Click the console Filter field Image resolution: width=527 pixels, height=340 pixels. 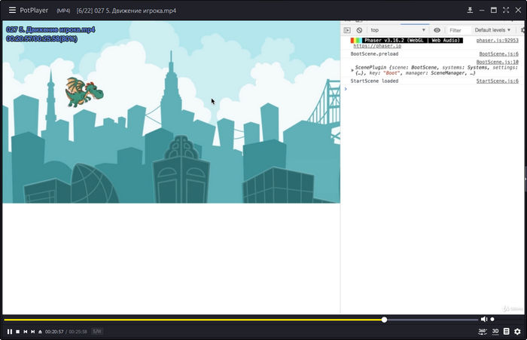456,30
